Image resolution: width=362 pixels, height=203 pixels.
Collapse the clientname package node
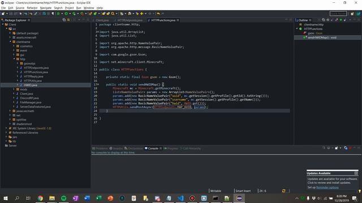(10, 42)
